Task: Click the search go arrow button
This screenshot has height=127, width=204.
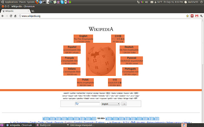Action: point(124,104)
